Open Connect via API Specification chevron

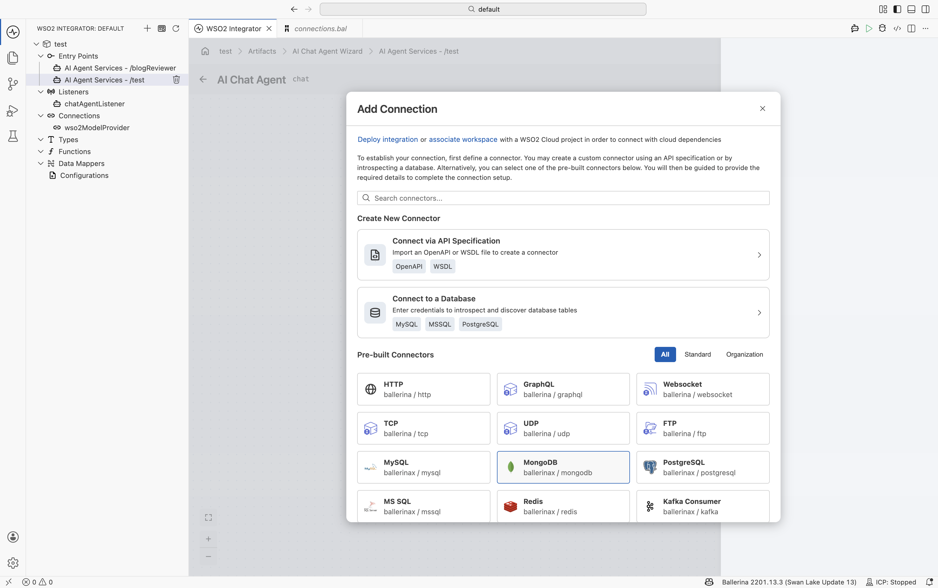[x=759, y=255]
